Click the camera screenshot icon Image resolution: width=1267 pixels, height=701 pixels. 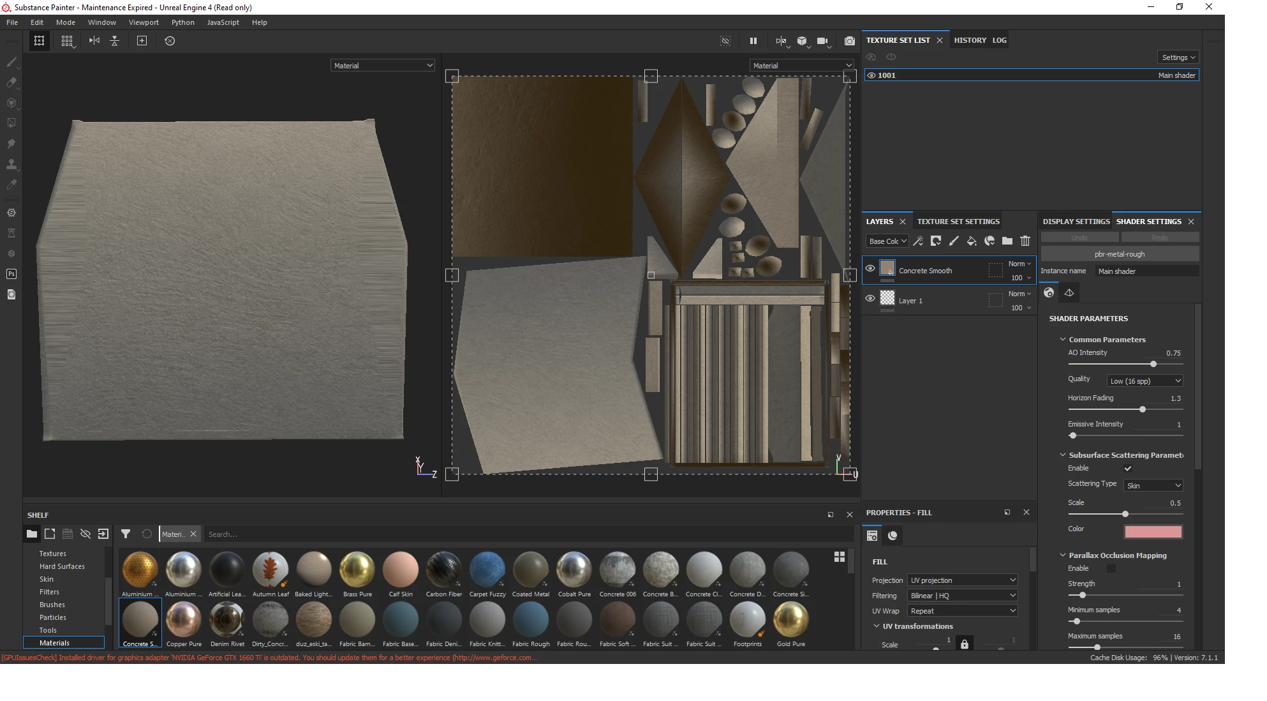pyautogui.click(x=849, y=41)
